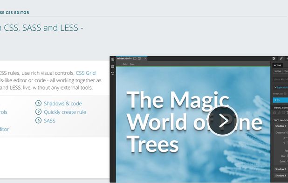
Task: Switch to the ACTIVE tab
Action: click(277, 65)
